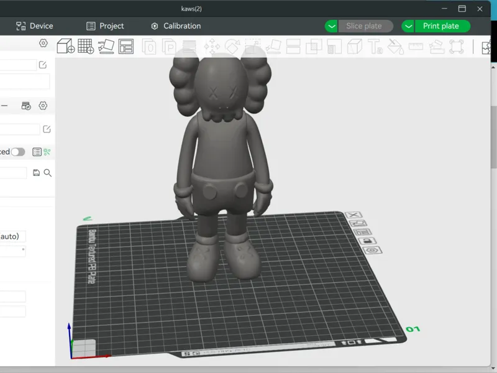
Task: Click the parameter list compare icon
Action: tap(37, 152)
